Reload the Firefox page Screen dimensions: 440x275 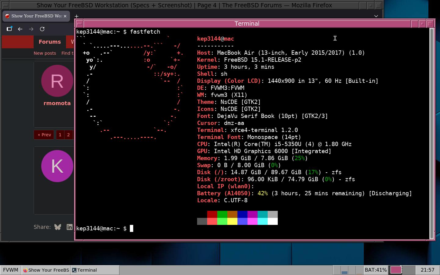[42, 29]
